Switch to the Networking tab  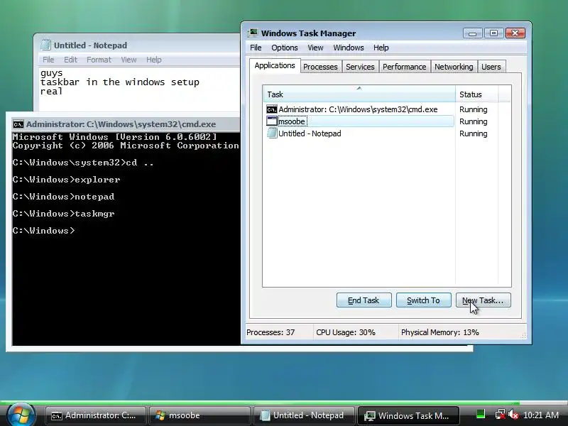click(x=454, y=67)
